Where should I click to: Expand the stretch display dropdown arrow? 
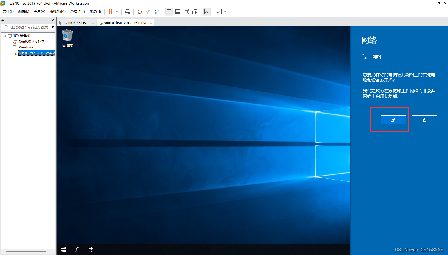point(225,12)
